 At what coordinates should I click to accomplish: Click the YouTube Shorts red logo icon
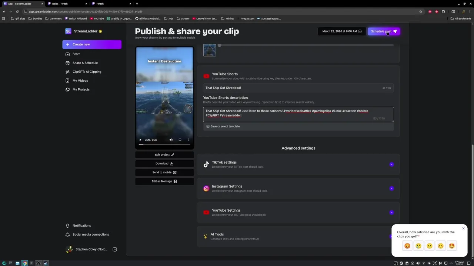coord(206,76)
